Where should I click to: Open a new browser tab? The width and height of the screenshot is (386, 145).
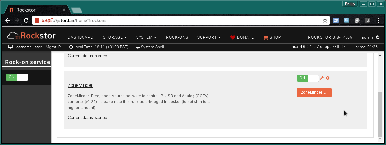point(76,10)
